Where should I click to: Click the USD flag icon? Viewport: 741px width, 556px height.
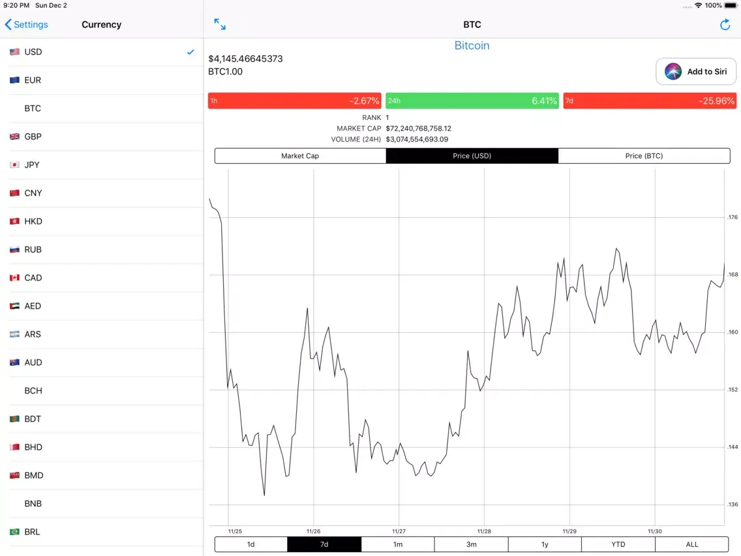point(14,52)
